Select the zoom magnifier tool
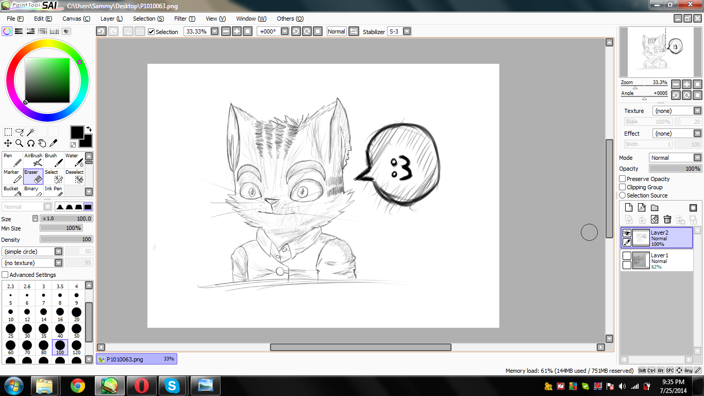Viewport: 704px width, 396px height. pos(20,143)
